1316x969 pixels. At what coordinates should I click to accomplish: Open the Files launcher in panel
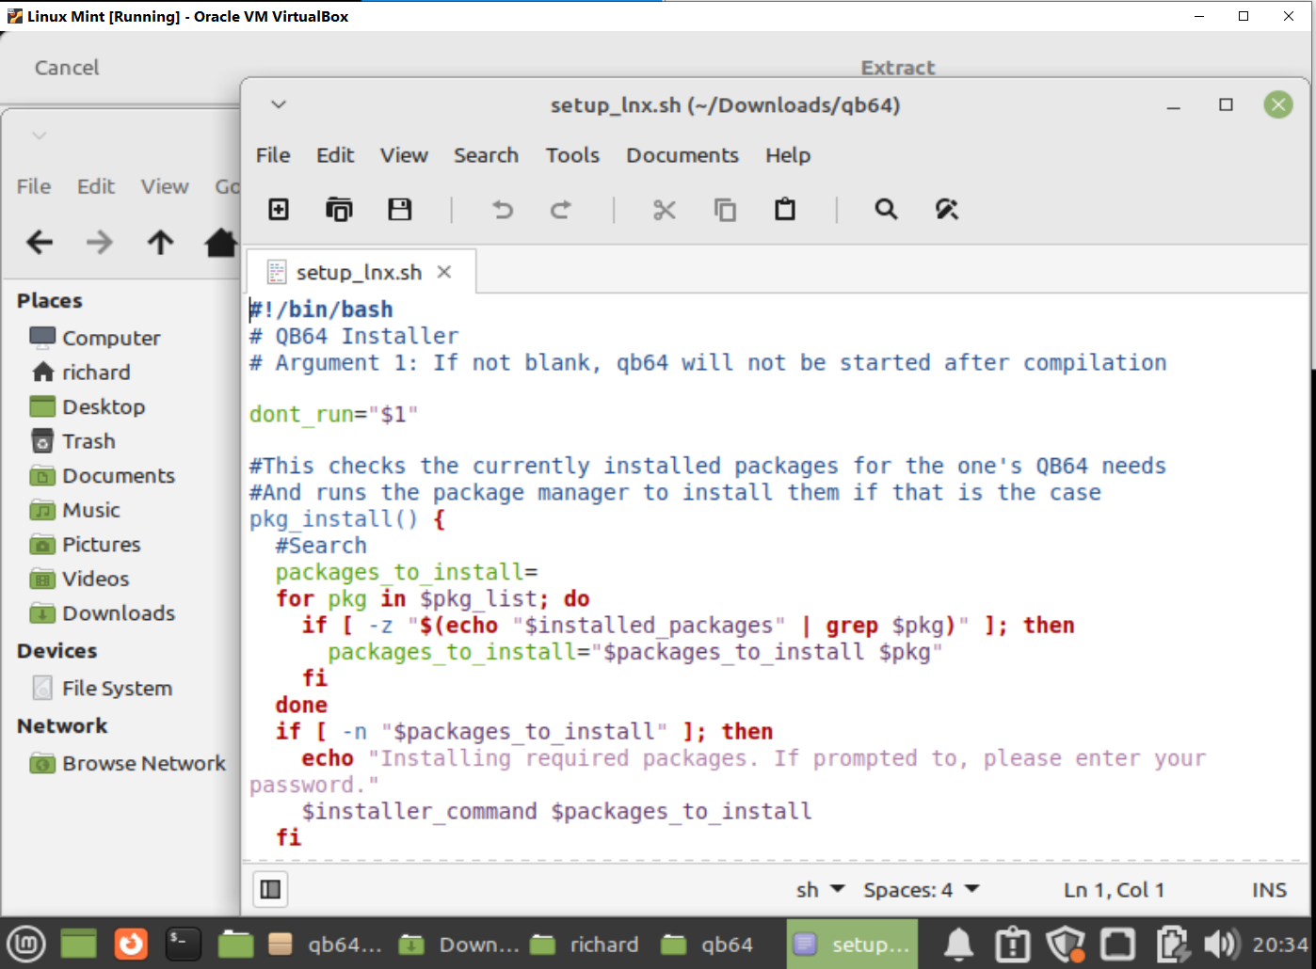(235, 944)
